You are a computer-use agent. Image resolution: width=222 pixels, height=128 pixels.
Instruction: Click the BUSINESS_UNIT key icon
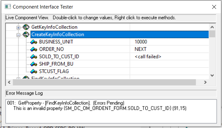(34, 42)
